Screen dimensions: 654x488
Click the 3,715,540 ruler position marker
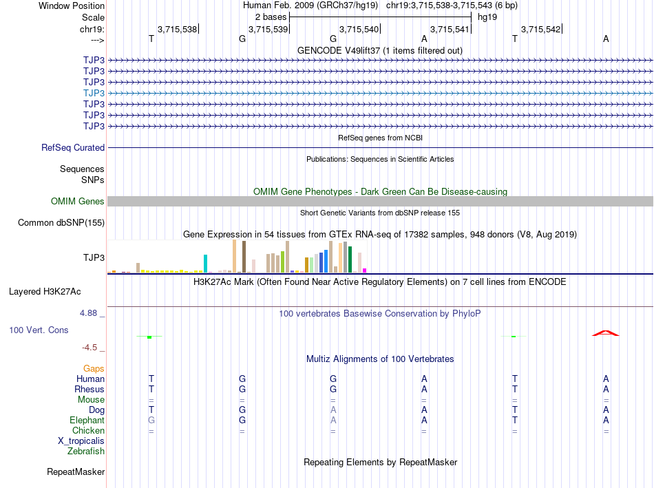359,29
